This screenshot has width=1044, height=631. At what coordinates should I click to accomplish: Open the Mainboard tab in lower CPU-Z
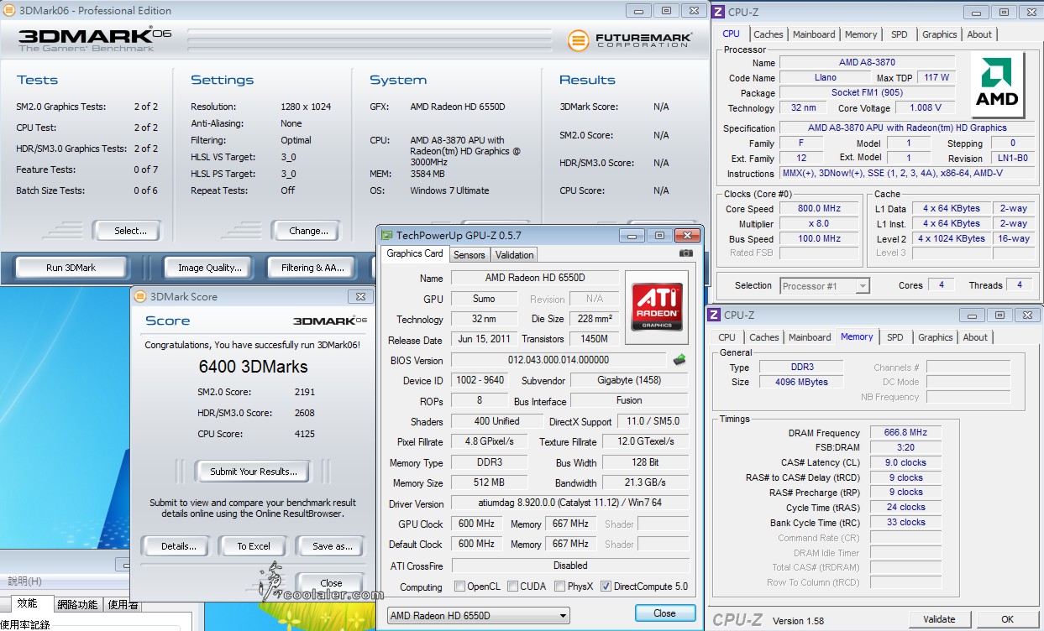[810, 337]
